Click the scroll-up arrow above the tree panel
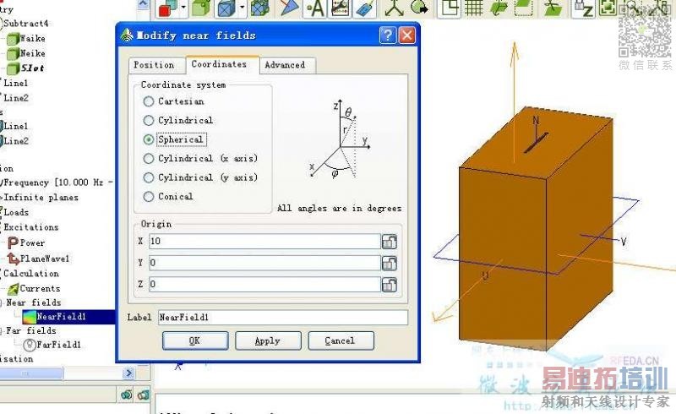The width and height of the screenshot is (676, 414). 143,4
